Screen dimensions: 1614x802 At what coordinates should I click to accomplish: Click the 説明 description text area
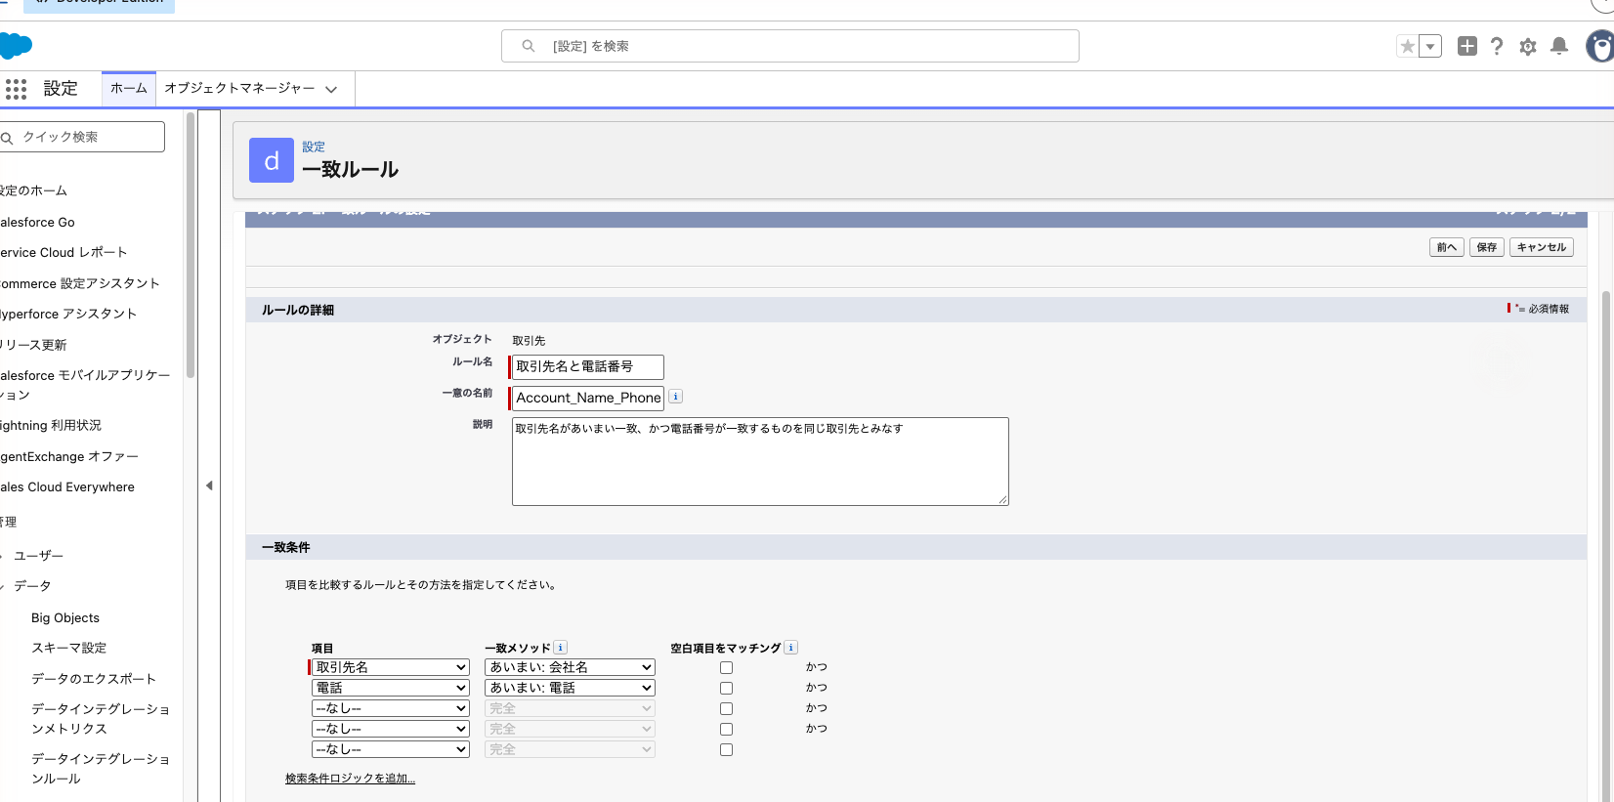click(760, 461)
